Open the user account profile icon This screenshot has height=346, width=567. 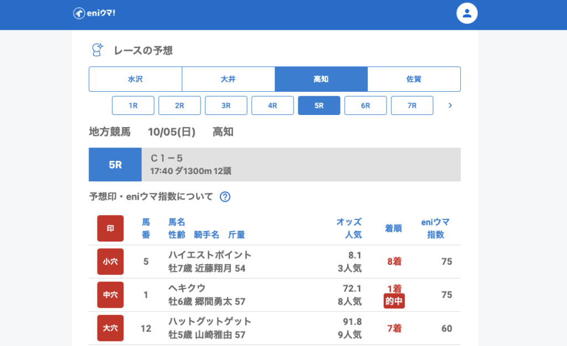point(467,14)
